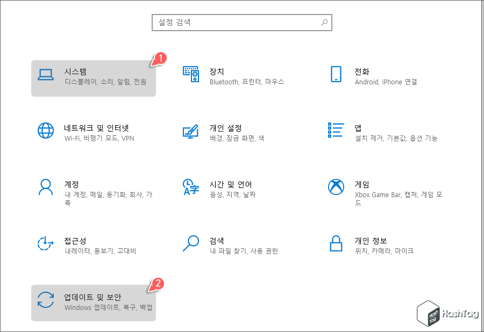
Task: Click the Apps list icon
Action: tap(336, 130)
